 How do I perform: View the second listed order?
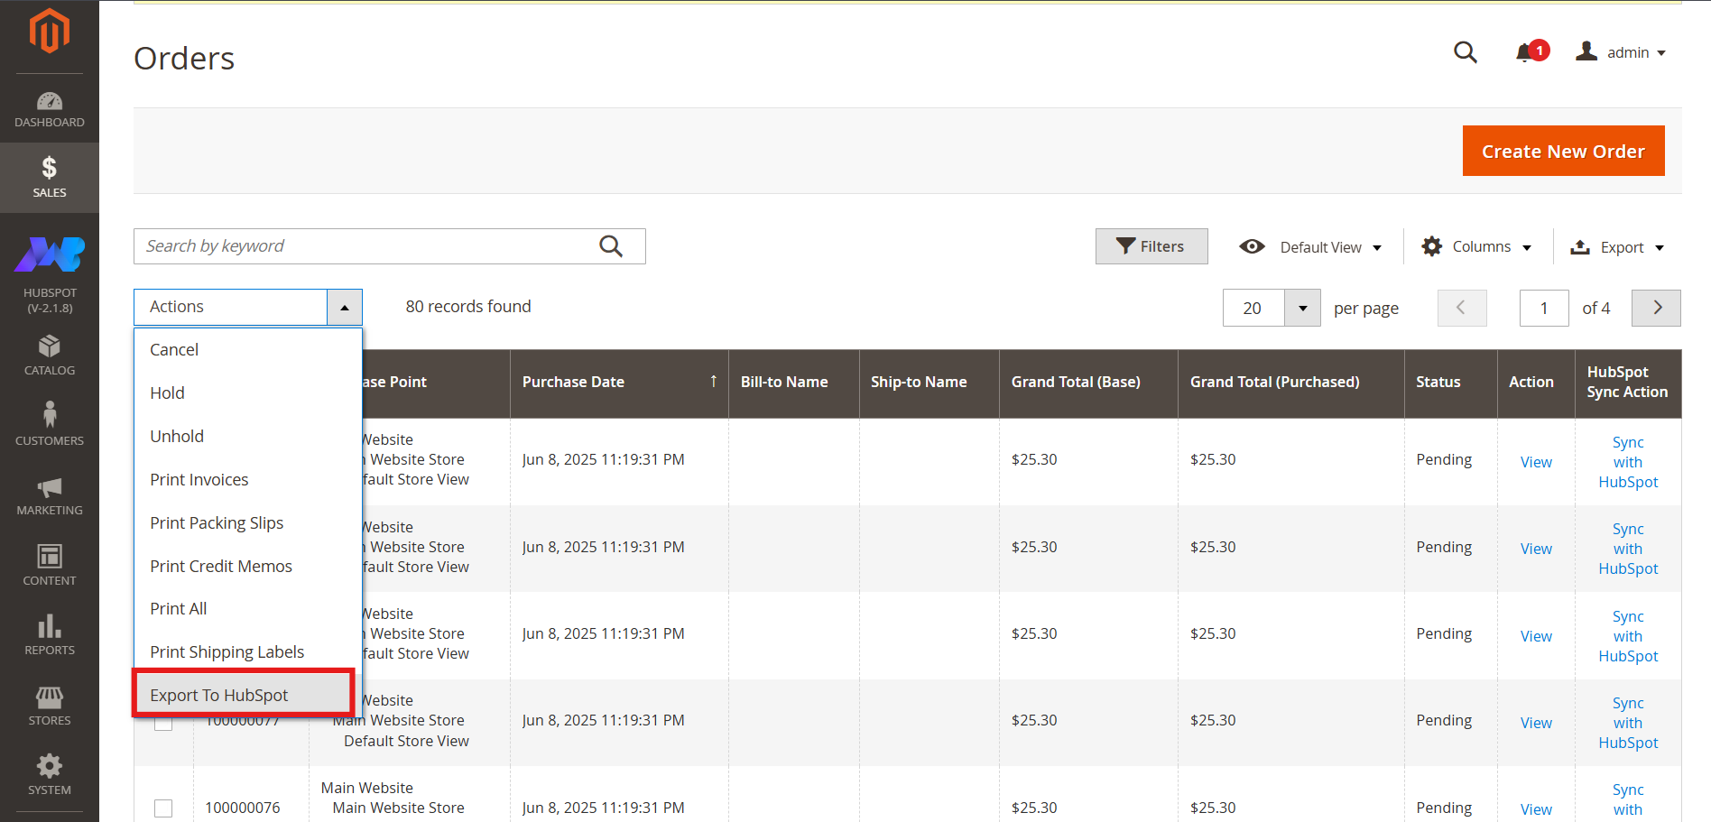click(x=1536, y=549)
